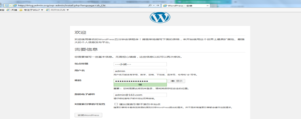Image resolution: width=301 pixels, height=119 pixels.
Task: Toggle password visibility with 显示 button
Action: 176,81
